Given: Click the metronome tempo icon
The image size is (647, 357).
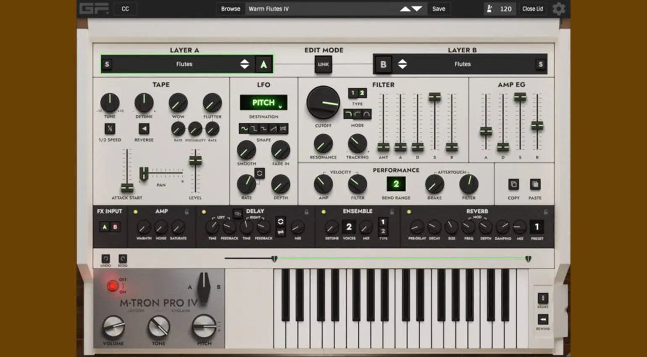Looking at the screenshot, I should click(x=489, y=9).
